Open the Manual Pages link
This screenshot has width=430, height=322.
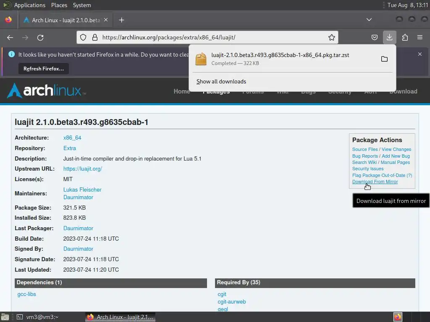click(395, 162)
